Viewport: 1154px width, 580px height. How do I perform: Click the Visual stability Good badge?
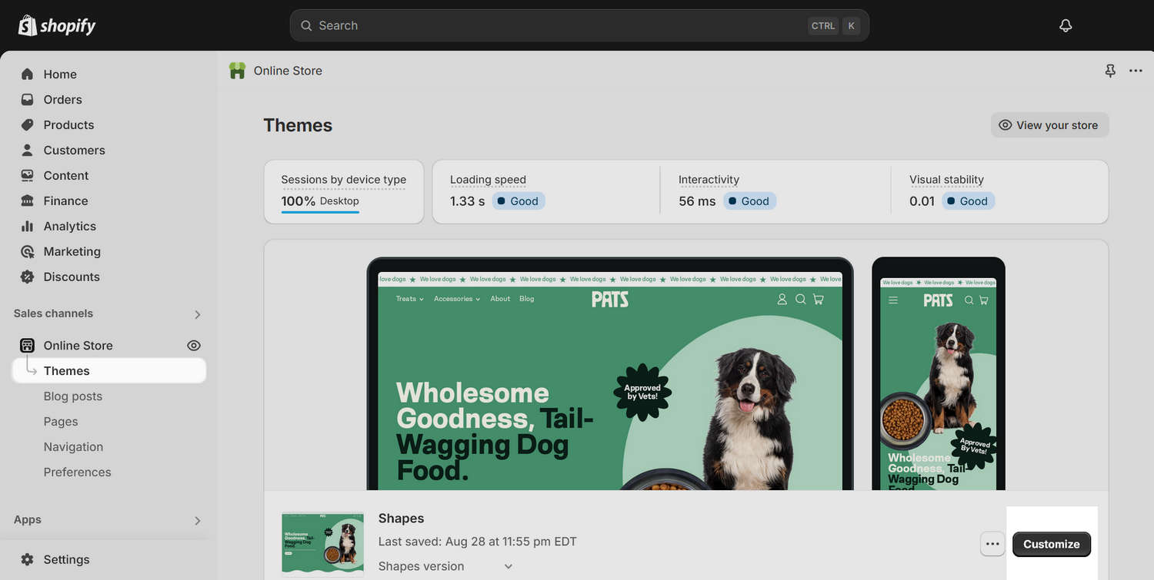[968, 201]
